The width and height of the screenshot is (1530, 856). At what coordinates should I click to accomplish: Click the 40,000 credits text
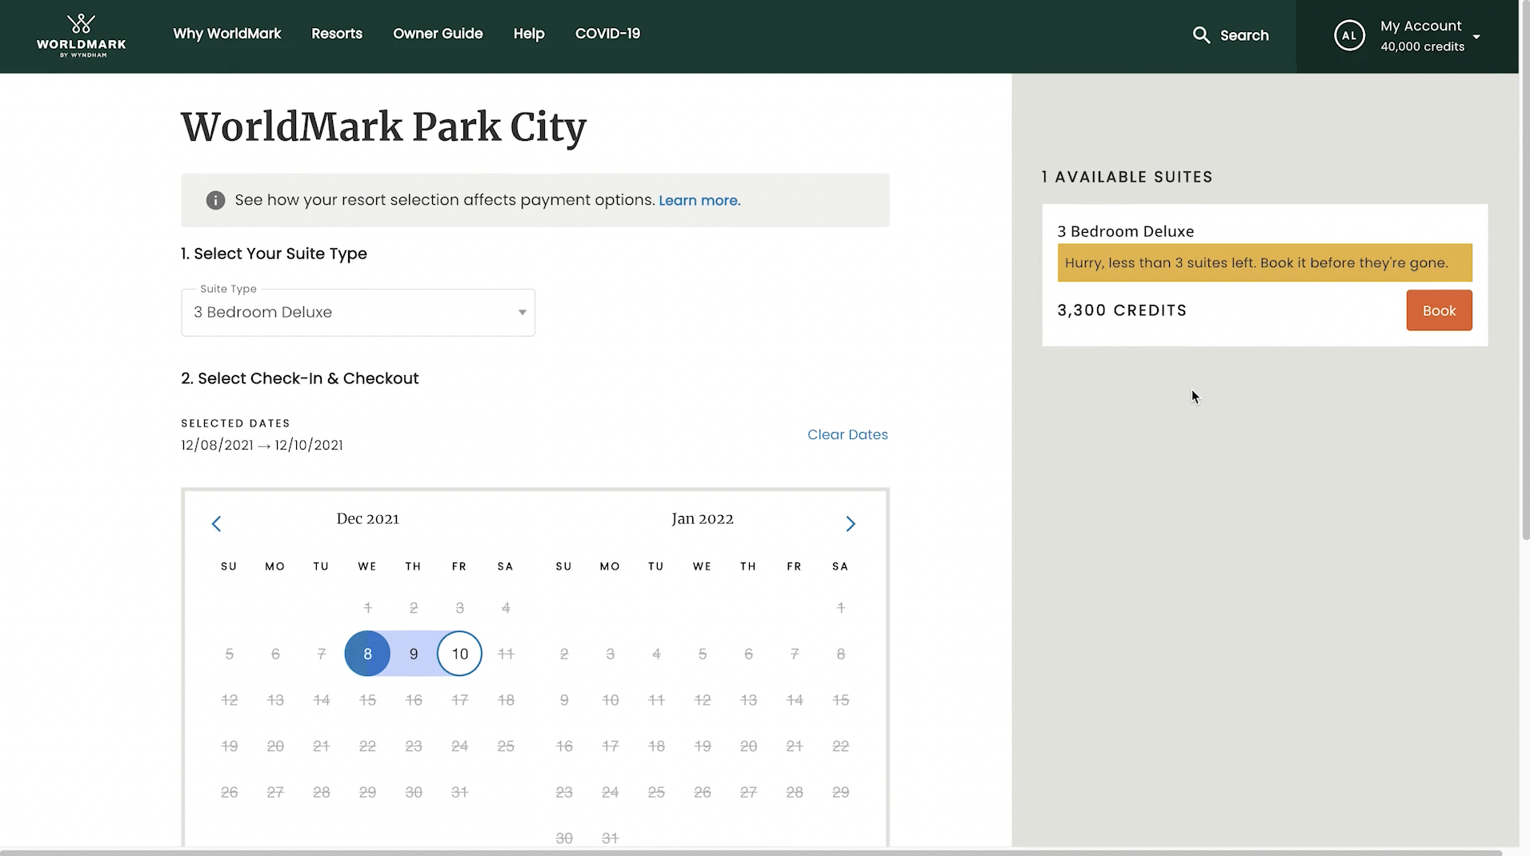[1422, 46]
